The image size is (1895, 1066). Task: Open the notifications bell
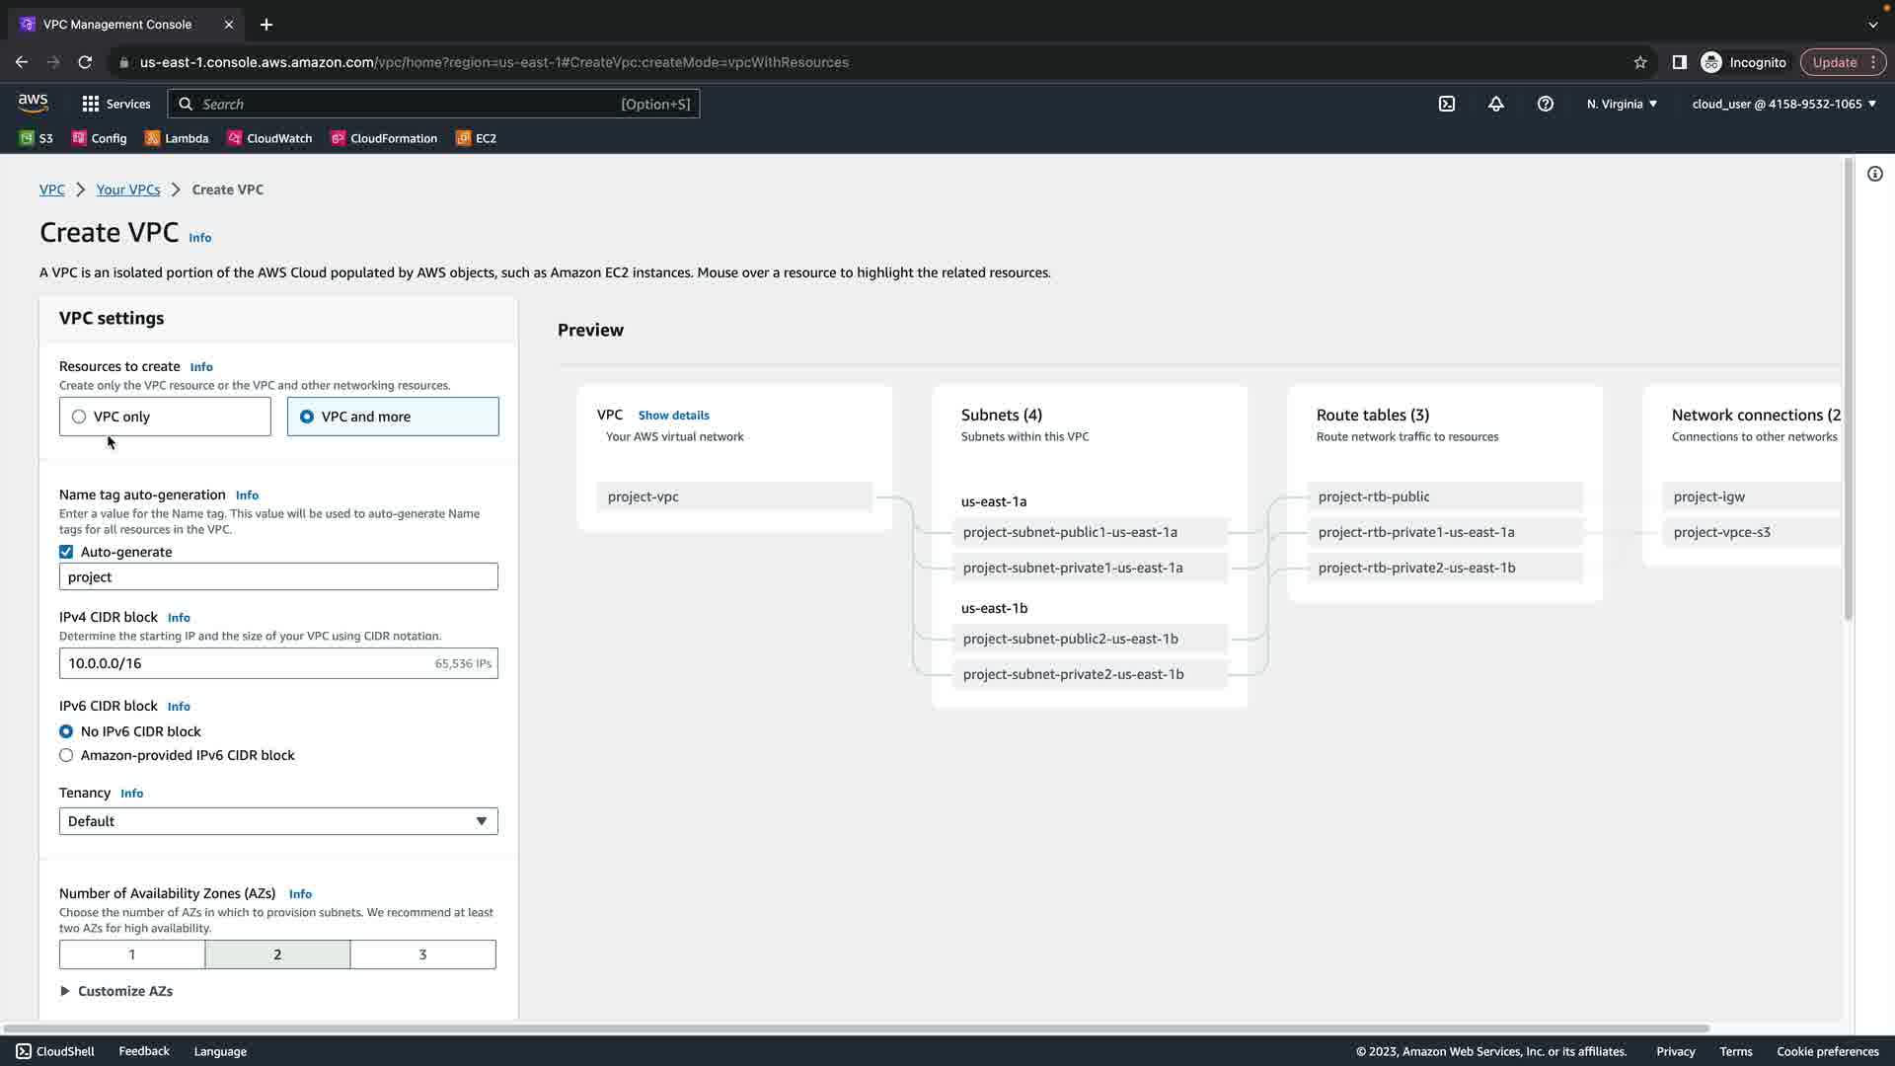click(1495, 104)
